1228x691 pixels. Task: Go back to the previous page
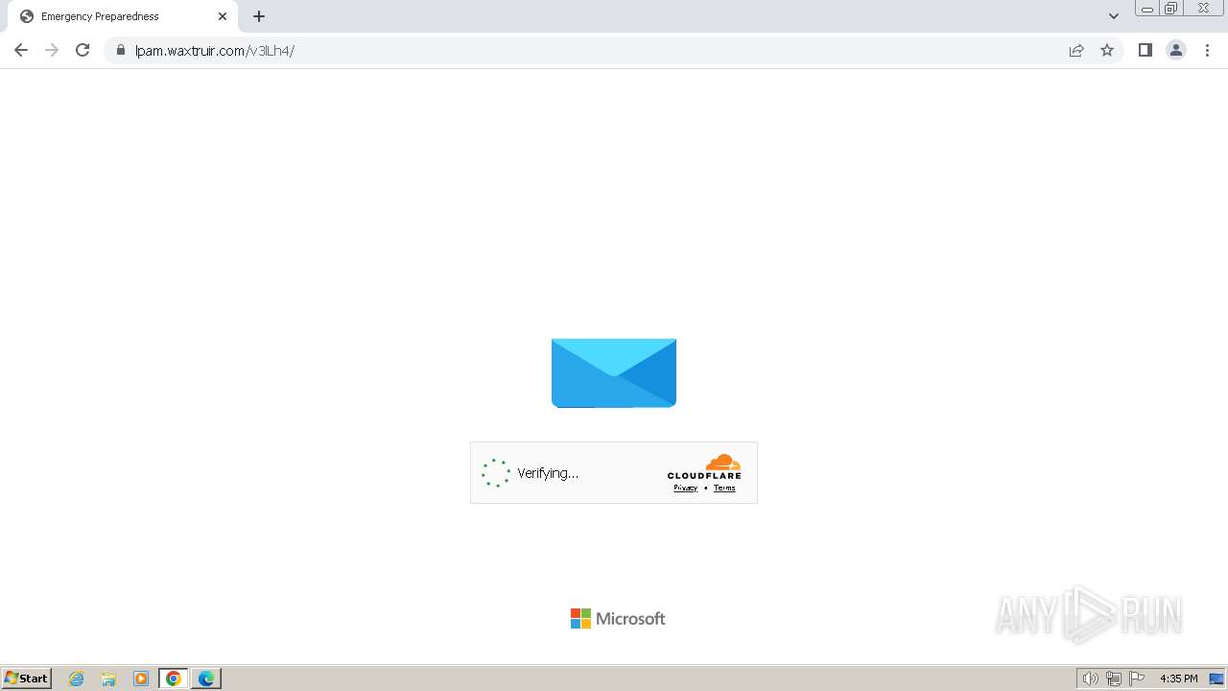tap(21, 50)
